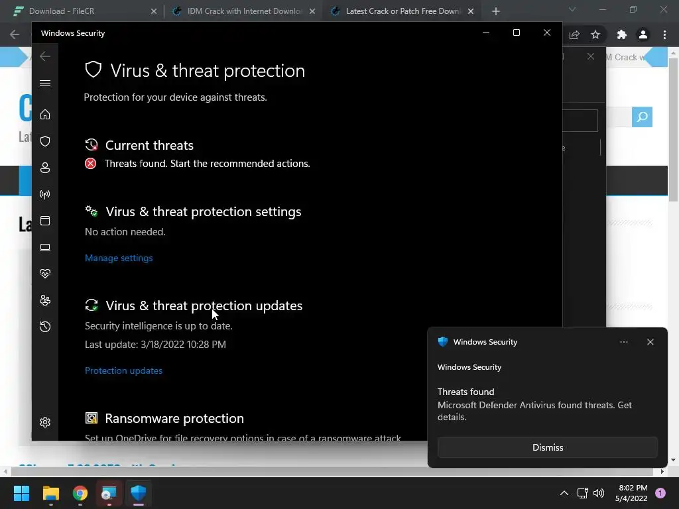Open the Current threats heading
Image resolution: width=679 pixels, height=509 pixels.
149,145
